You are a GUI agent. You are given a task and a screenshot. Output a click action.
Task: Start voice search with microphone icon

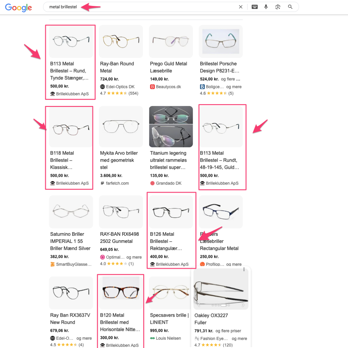(266, 7)
